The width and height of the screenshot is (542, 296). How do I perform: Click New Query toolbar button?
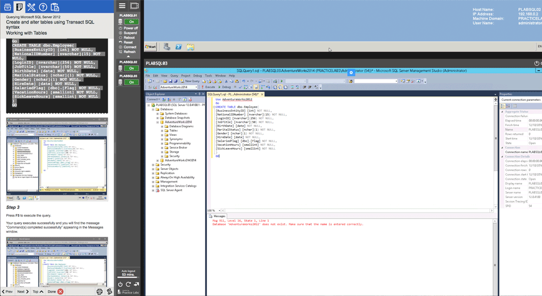(x=190, y=81)
